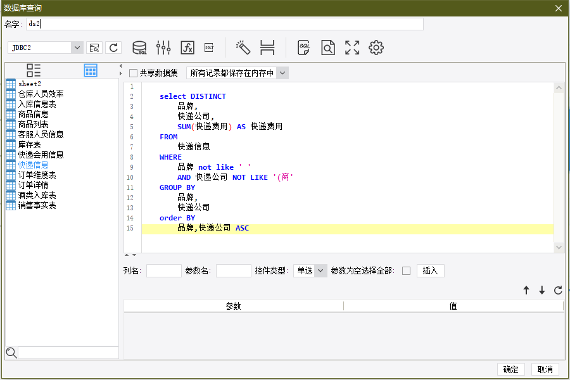Select the 仓库人员效率 table

tap(41, 94)
